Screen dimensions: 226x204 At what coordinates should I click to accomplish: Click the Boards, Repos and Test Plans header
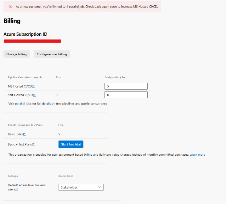pos(25,125)
